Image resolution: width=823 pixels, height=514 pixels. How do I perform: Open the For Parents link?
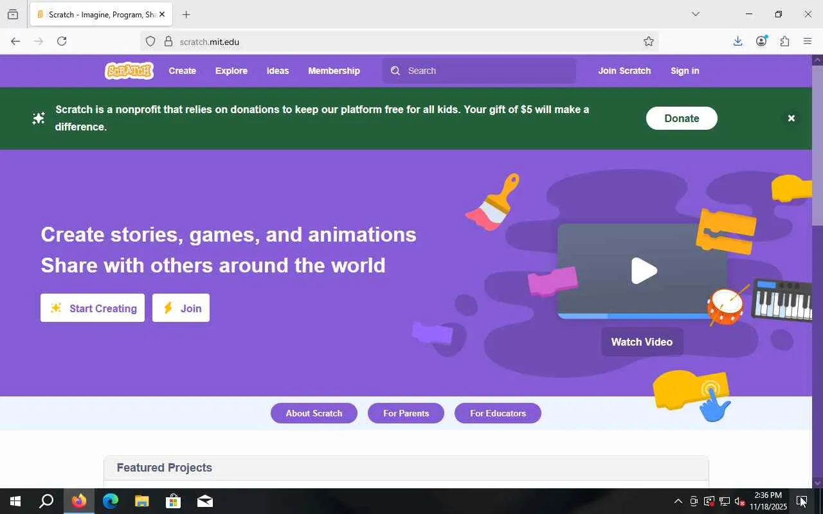pyautogui.click(x=406, y=413)
